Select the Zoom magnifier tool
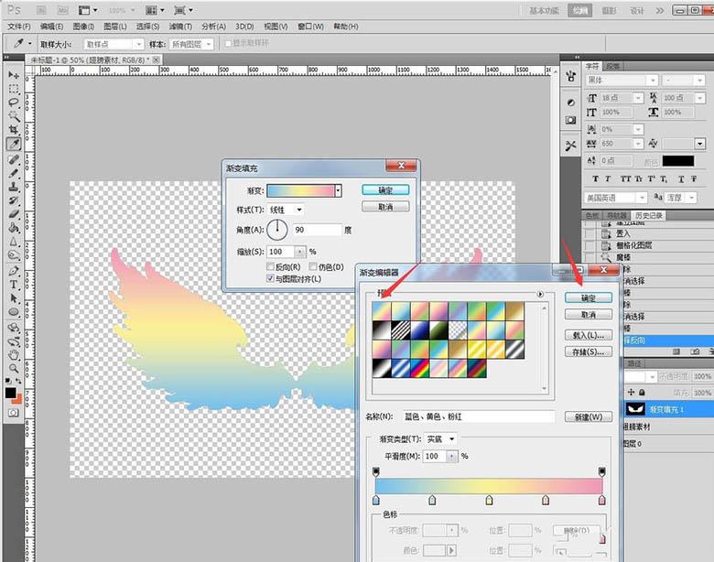714x562 pixels. pyautogui.click(x=15, y=367)
